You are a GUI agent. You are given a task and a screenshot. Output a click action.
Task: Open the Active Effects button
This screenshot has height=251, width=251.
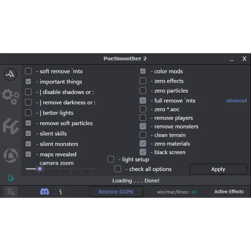pos(229,192)
